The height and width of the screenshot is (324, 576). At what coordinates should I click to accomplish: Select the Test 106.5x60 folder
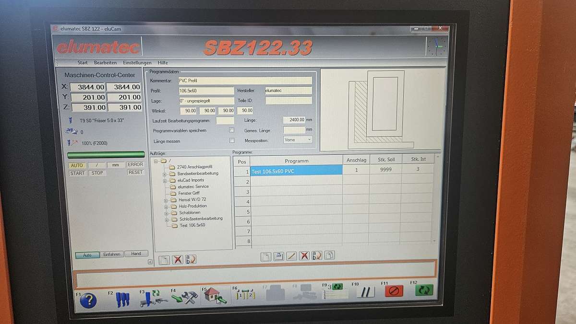click(188, 225)
